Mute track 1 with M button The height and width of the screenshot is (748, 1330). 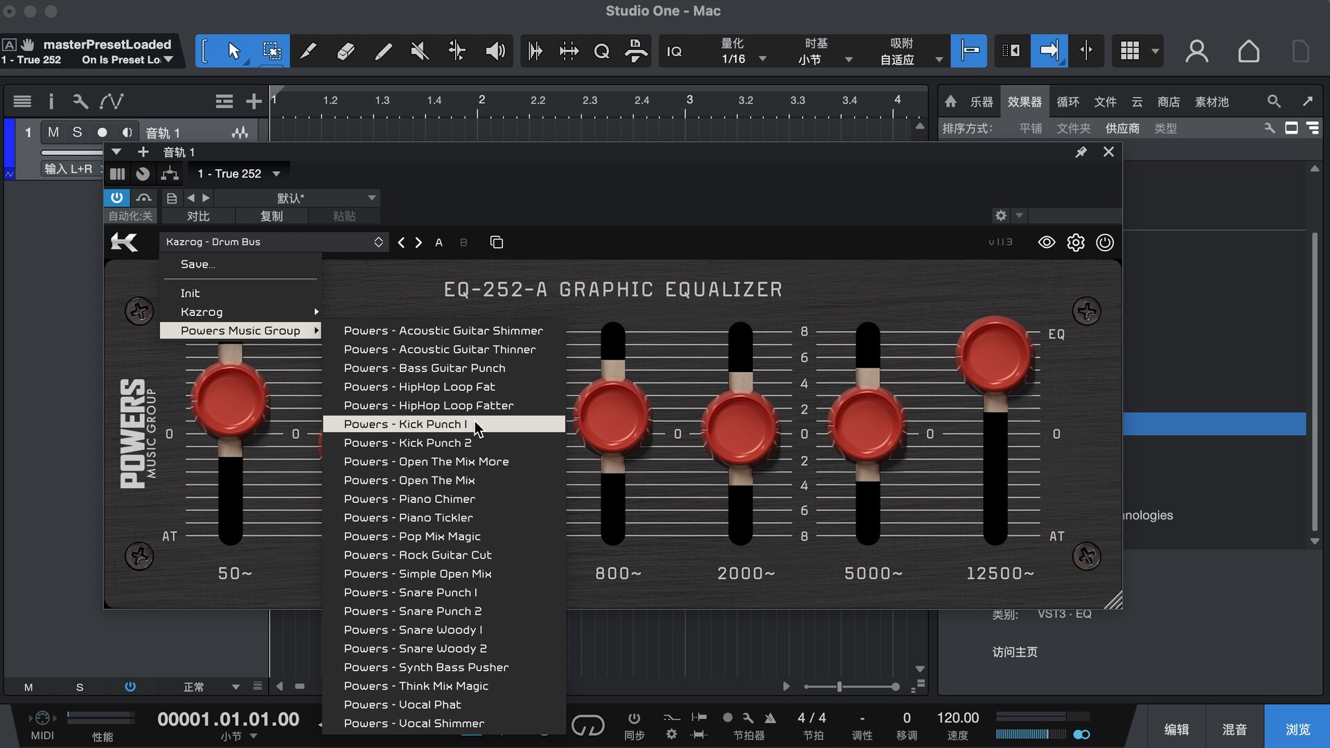coord(53,132)
